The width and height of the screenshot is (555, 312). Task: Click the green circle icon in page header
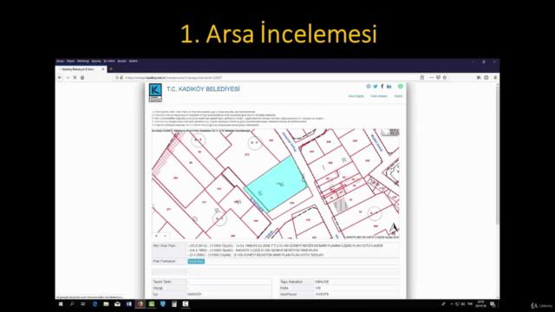pyautogui.click(x=401, y=87)
